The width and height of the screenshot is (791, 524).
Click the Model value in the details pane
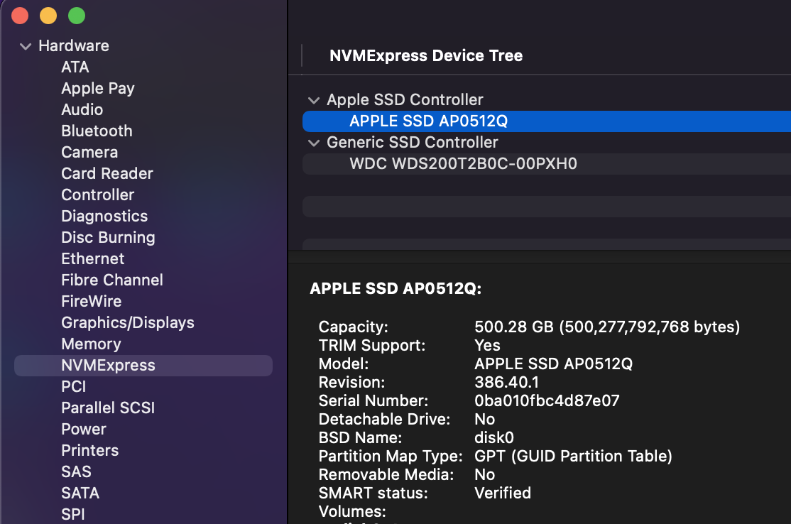coord(553,364)
